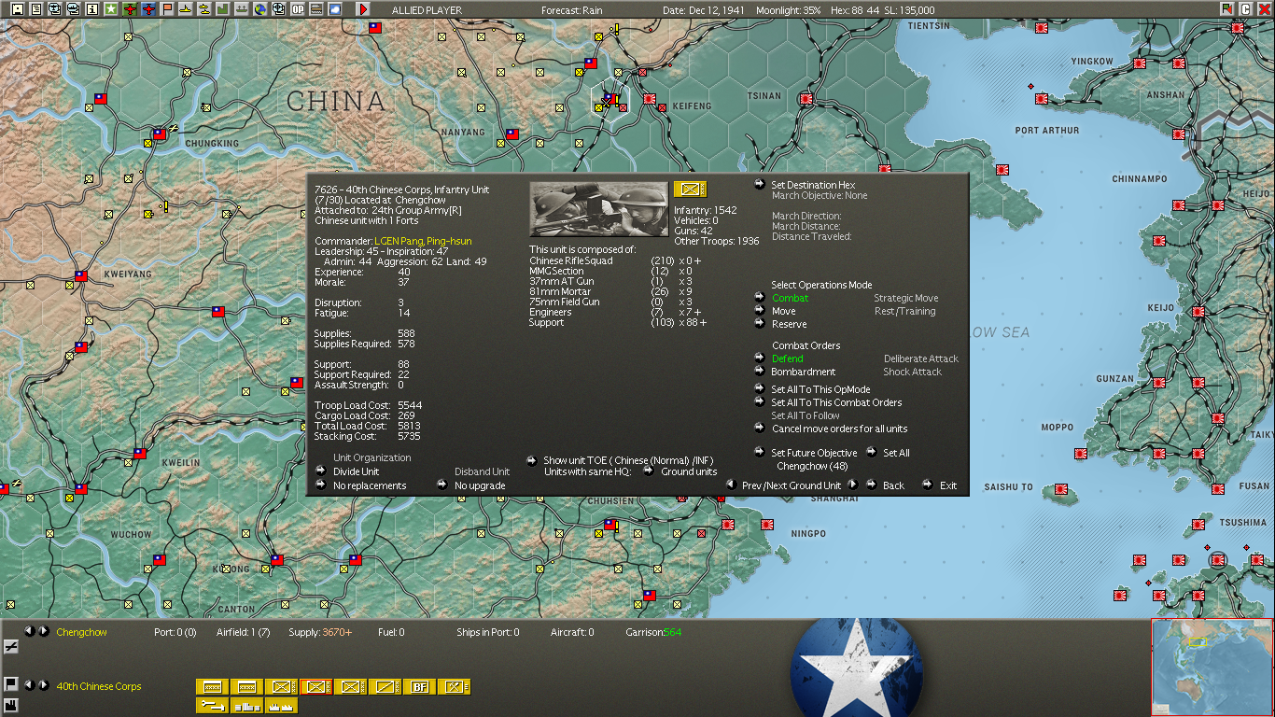Viewport: 1275px width, 717px height.
Task: Toggle the No upgrade setting
Action: pos(480,485)
